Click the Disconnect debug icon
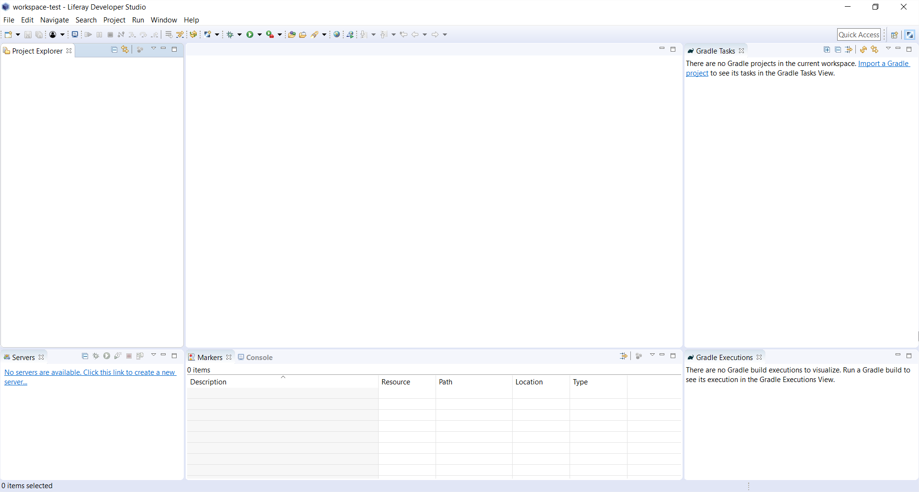This screenshot has height=492, width=919. 121,34
